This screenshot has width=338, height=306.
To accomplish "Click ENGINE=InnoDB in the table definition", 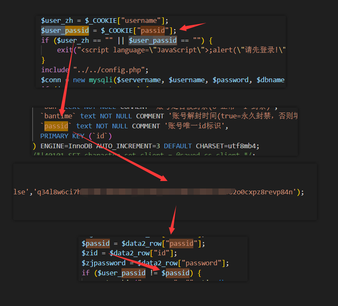I will (x=66, y=146).
